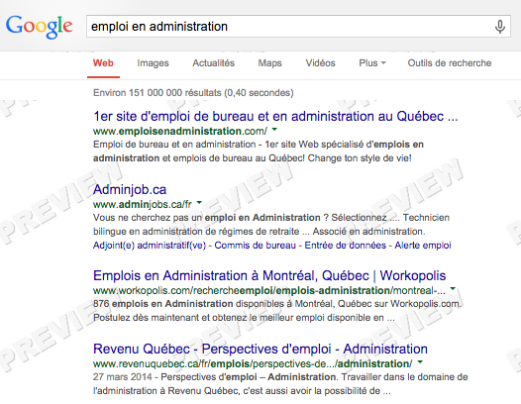This screenshot has width=521, height=404.
Task: Click the '27 mars 2014' date text
Action: coord(122,377)
